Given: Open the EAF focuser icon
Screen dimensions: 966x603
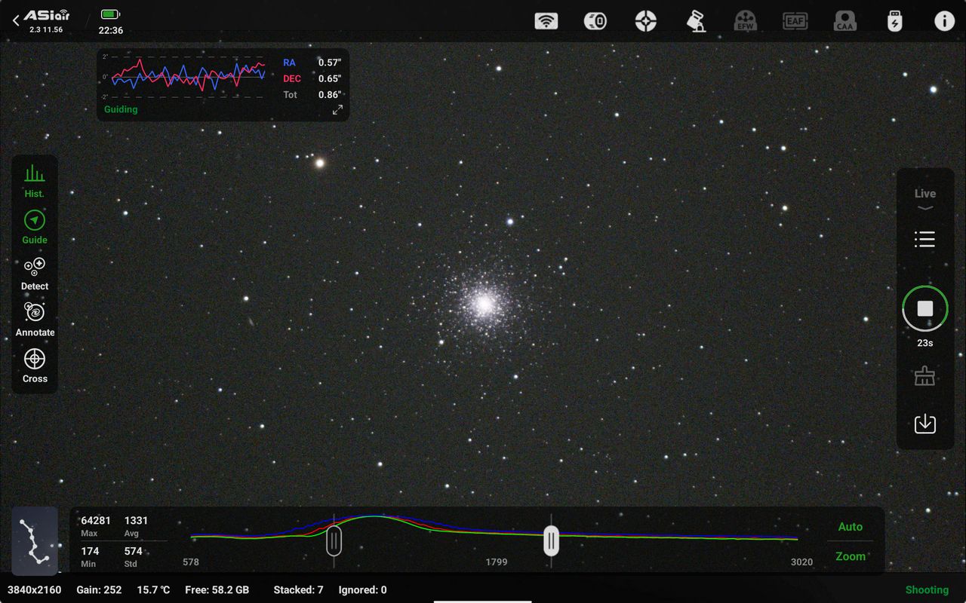Looking at the screenshot, I should [x=795, y=21].
